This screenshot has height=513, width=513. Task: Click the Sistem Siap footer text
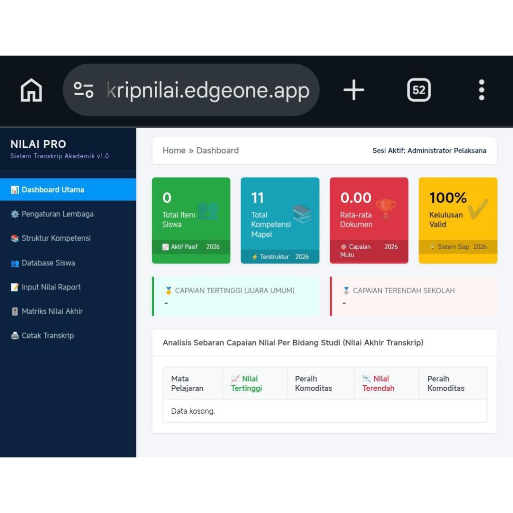(453, 246)
